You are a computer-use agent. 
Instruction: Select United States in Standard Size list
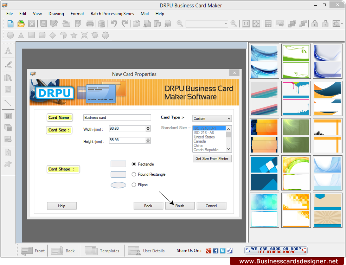click(x=204, y=137)
